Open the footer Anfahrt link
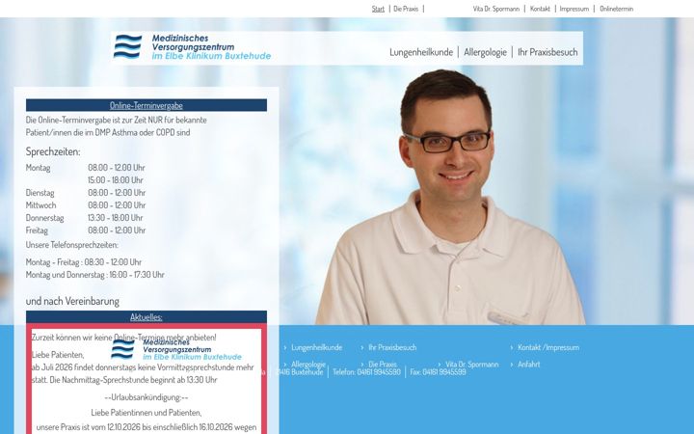The width and height of the screenshot is (694, 434). click(528, 365)
